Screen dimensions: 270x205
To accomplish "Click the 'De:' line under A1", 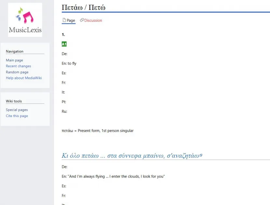I will point(65,54).
